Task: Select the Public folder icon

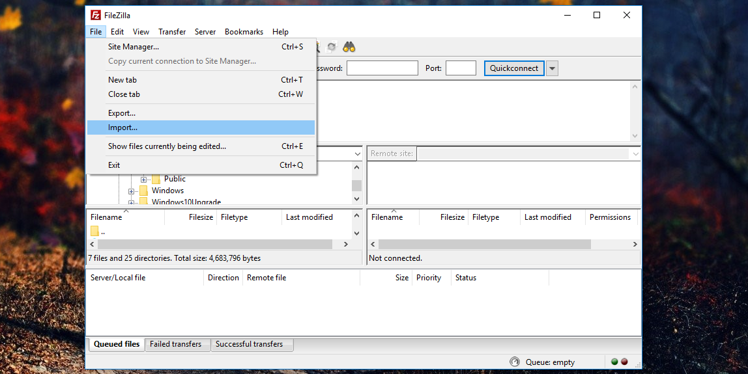Action: point(156,179)
